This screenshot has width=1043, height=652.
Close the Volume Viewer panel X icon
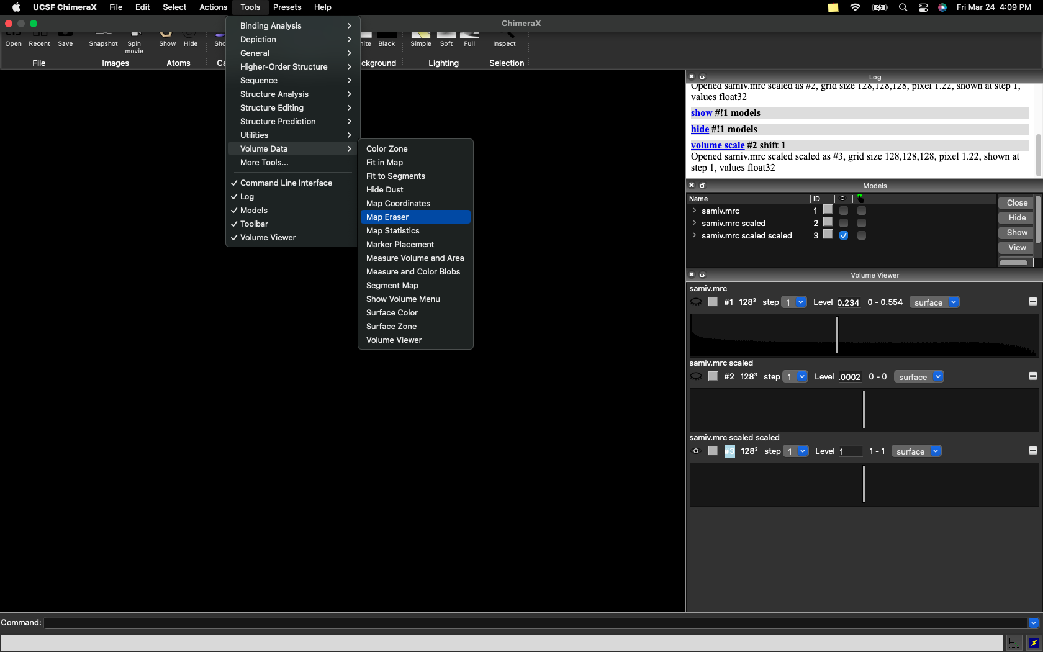pyautogui.click(x=692, y=274)
